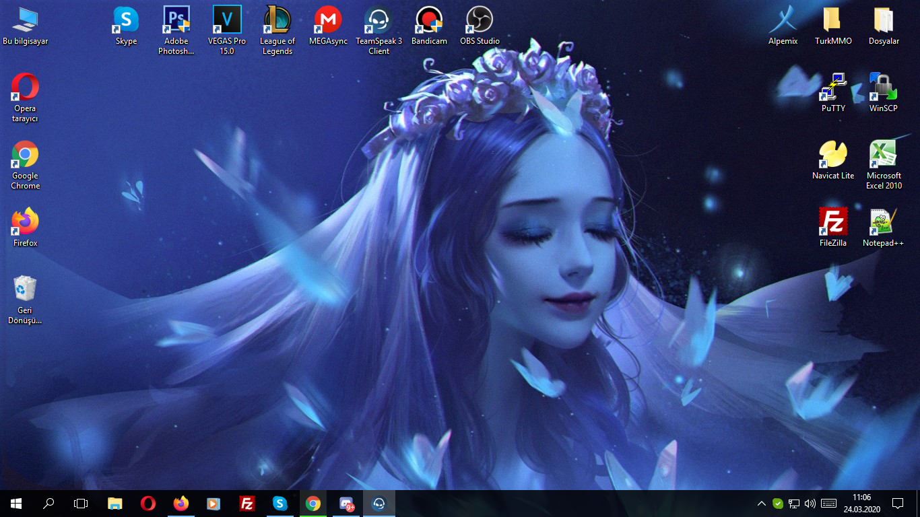
Task: Select the Google Chrome desktop shortcut
Action: 26,165
